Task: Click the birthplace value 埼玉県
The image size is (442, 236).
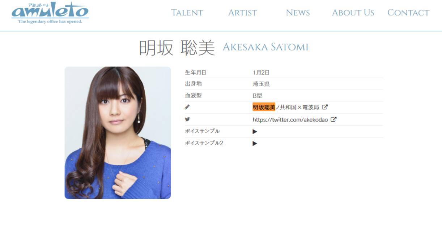Action: coord(261,84)
